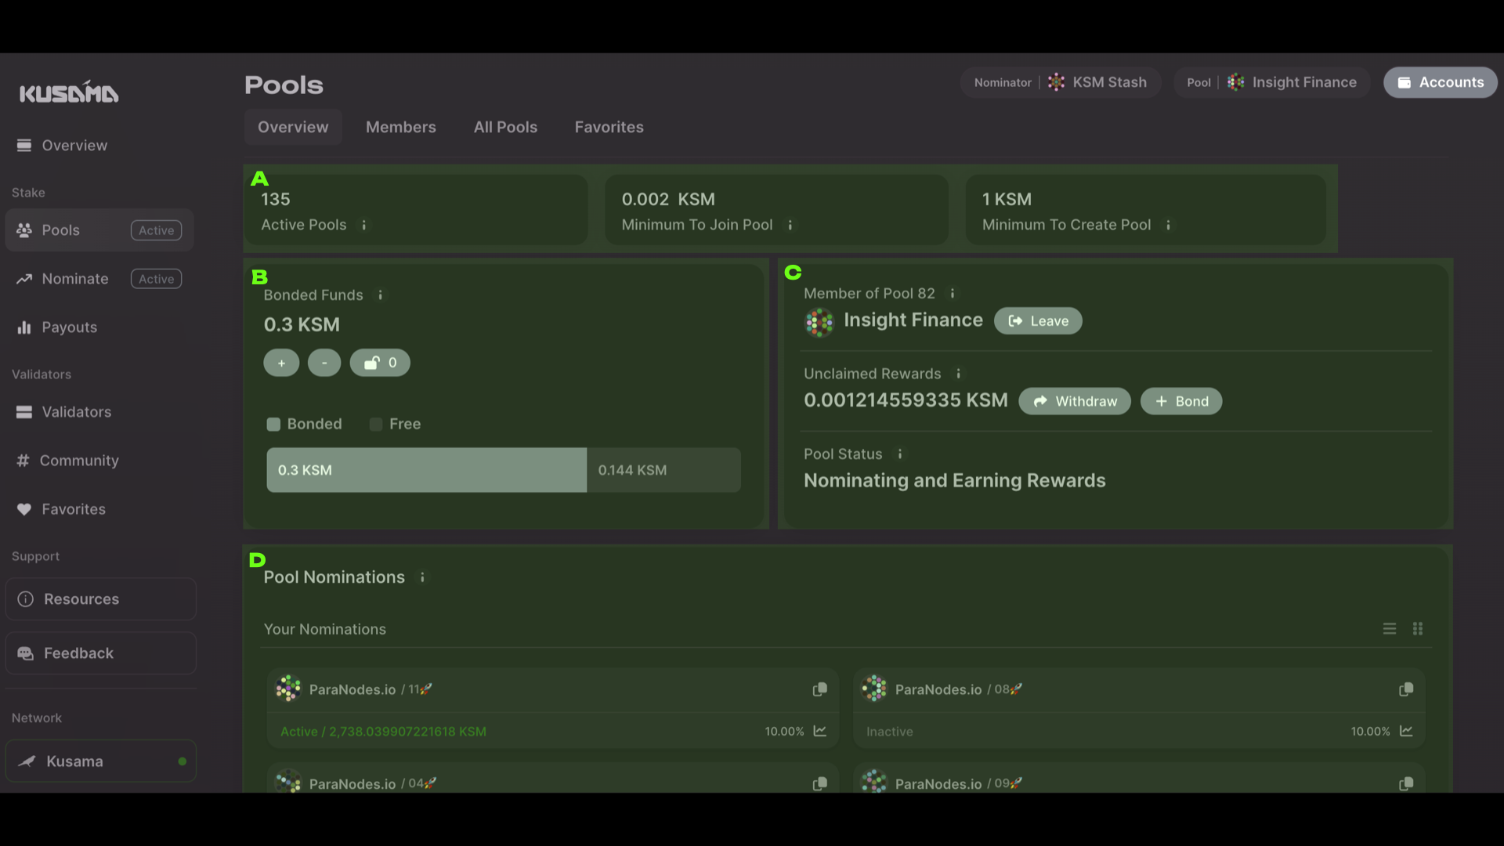This screenshot has height=846, width=1504.
Task: Leave the Insight Finance pool
Action: pyautogui.click(x=1038, y=320)
